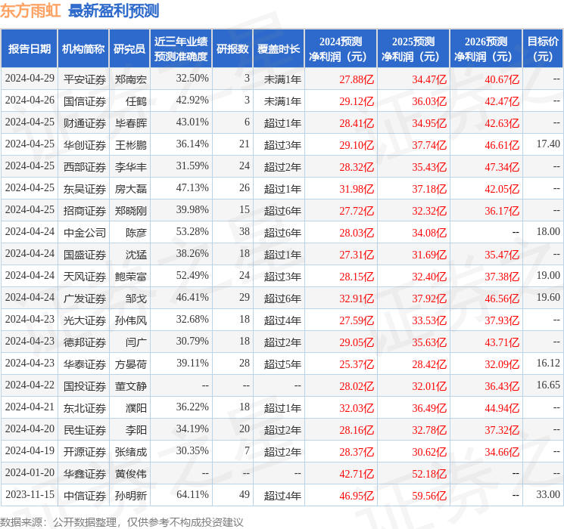This screenshot has height=529, width=564.
Task: Select the 国投证券 institution cell
Action: 85,385
